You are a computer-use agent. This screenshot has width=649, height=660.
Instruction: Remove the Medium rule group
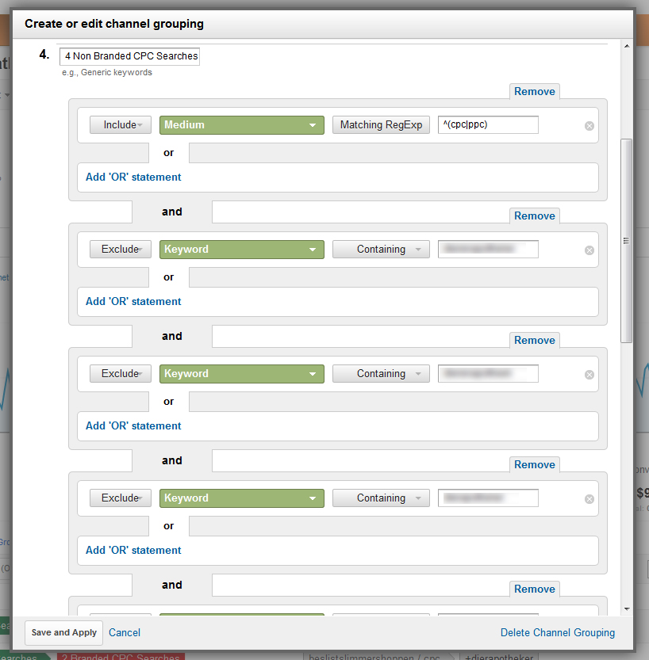click(x=534, y=91)
